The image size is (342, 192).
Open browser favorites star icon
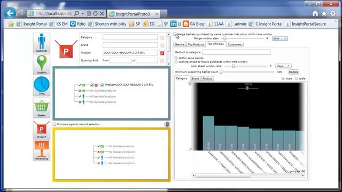coord(324,13)
